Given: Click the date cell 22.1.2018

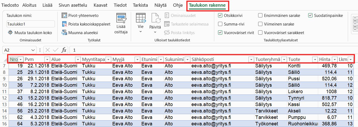Looking at the screenshot, I should point(37,66).
